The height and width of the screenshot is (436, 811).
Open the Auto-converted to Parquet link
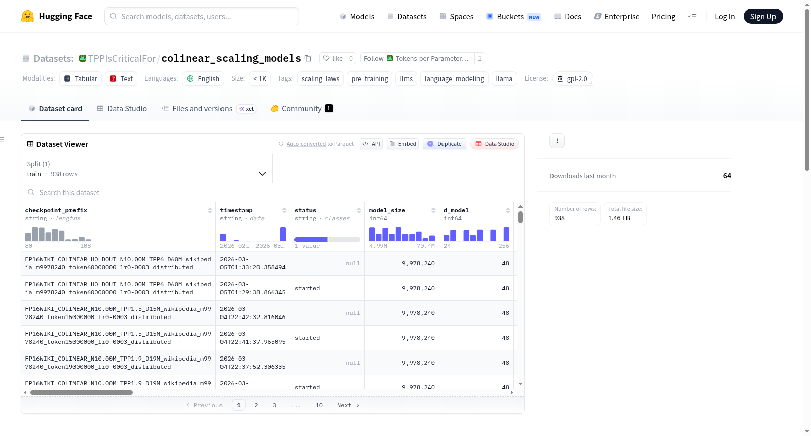320,144
